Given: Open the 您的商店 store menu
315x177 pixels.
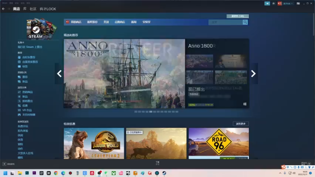Looking at the screenshot, I should [76, 22].
